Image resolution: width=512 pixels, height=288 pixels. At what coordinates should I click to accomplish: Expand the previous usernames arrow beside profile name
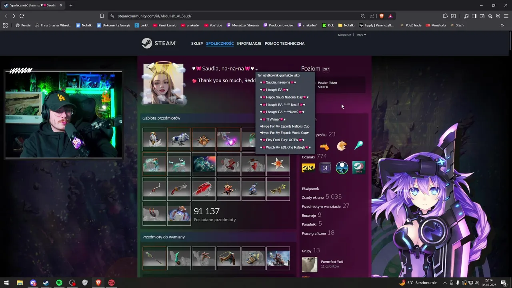(x=256, y=70)
